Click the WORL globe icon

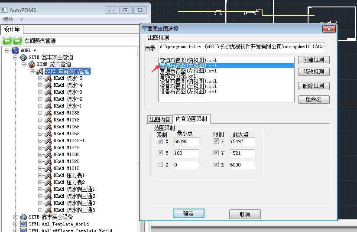pos(15,51)
